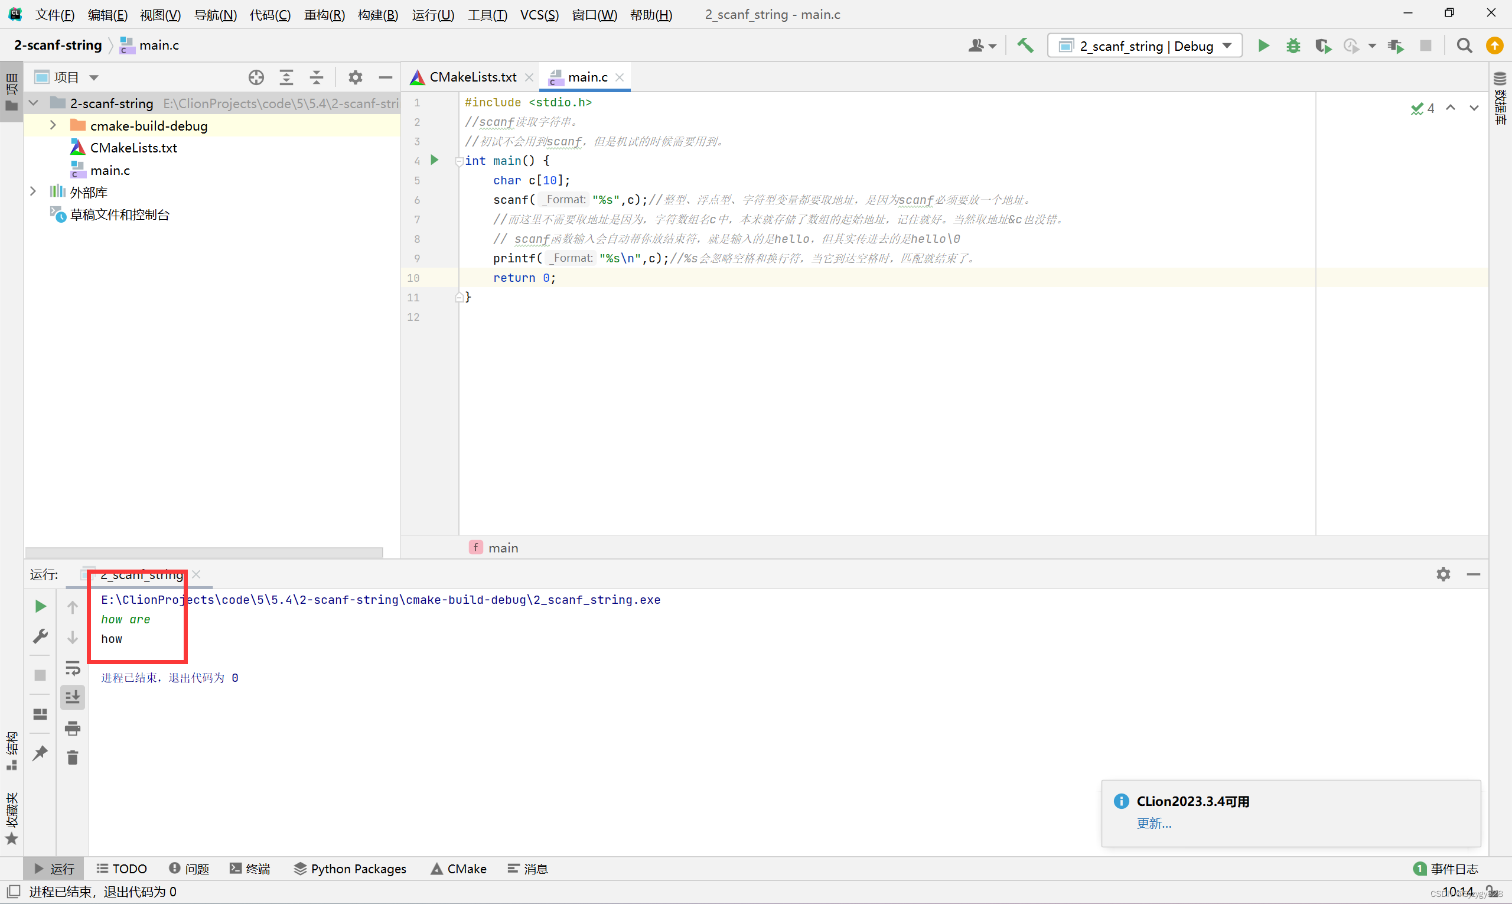Run with Coverage shield icon

[1322, 45]
